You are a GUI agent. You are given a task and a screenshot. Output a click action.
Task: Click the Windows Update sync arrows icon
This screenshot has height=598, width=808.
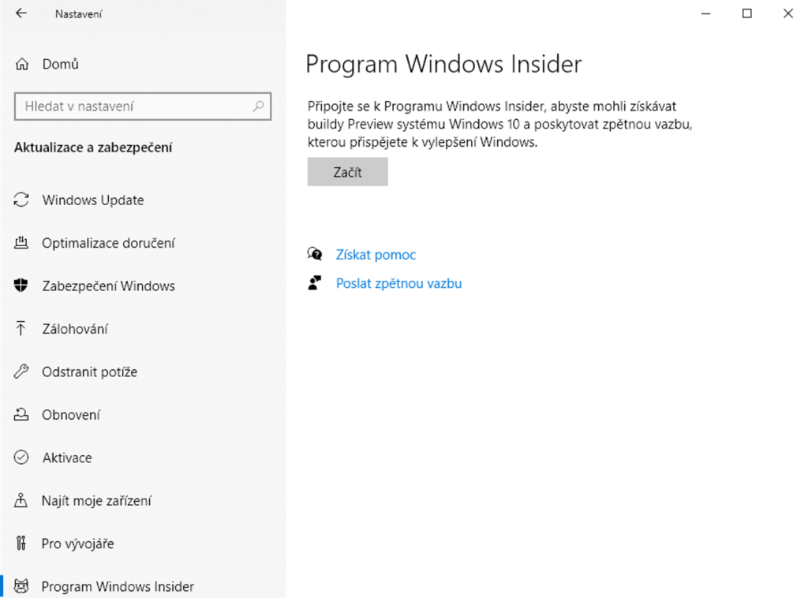coord(22,200)
